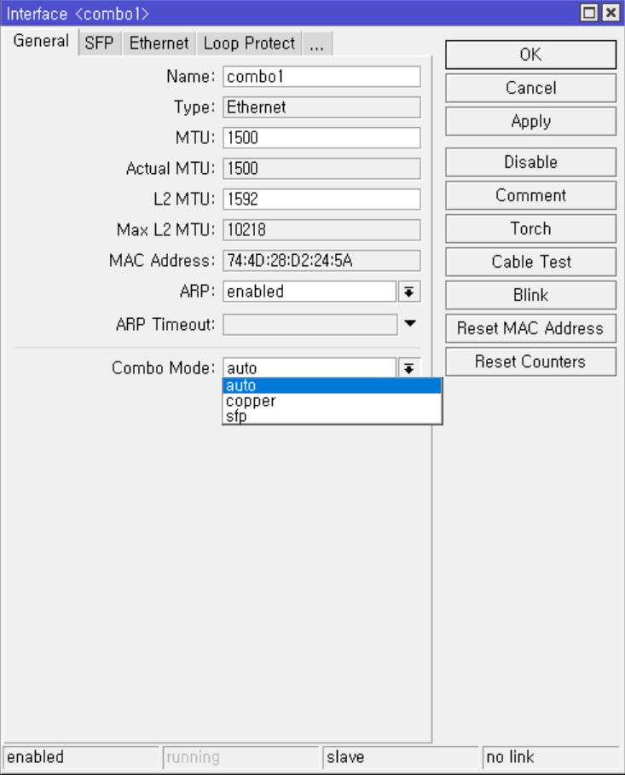
Task: Open the ARP dropdown arrow
Action: coord(409,292)
